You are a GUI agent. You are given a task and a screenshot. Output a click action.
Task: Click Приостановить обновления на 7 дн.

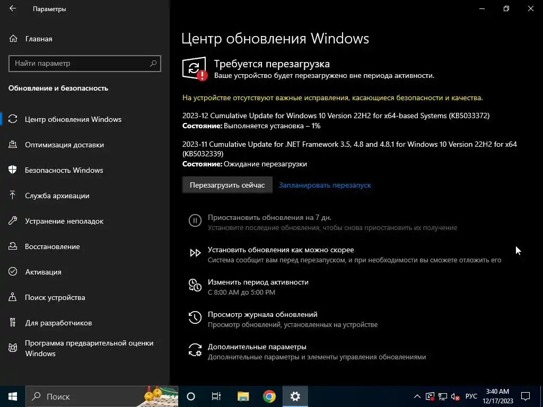pos(269,217)
